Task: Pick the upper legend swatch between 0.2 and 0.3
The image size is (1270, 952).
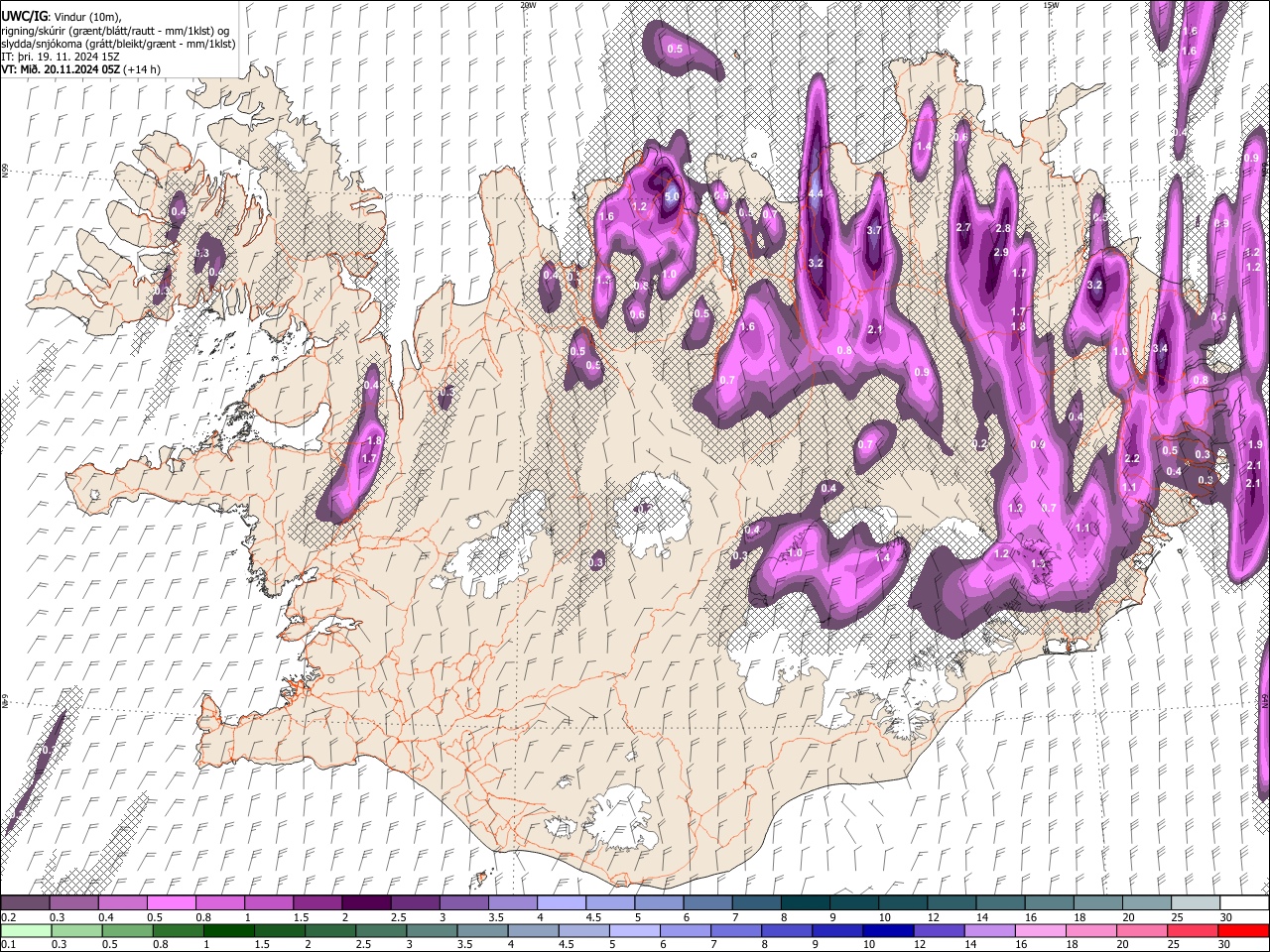Action: [x=26, y=903]
